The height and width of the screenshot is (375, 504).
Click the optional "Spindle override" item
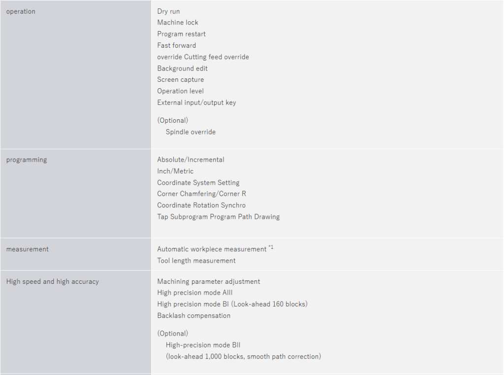tap(190, 132)
